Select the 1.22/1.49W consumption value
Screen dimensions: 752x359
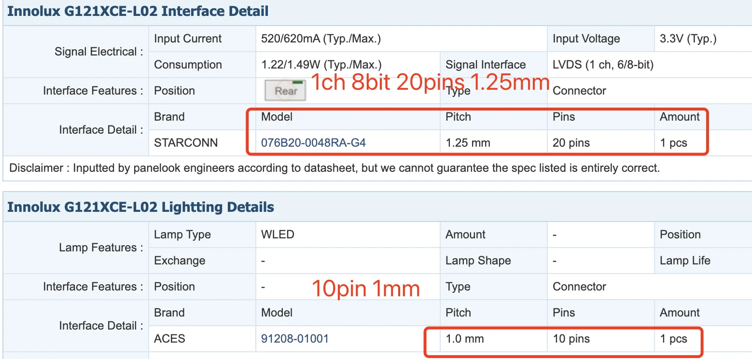tap(321, 65)
